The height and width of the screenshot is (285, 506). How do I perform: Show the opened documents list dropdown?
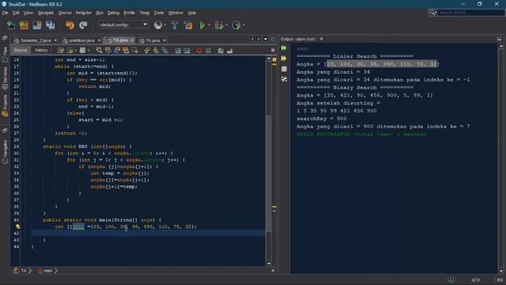[x=266, y=39]
